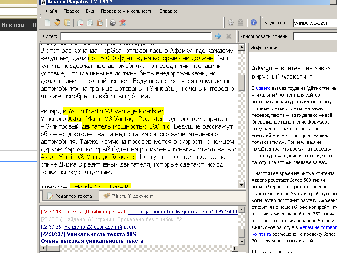The height and width of the screenshot is (253, 337).
Task: Click the open file folder icon
Action: click(x=67, y=23)
